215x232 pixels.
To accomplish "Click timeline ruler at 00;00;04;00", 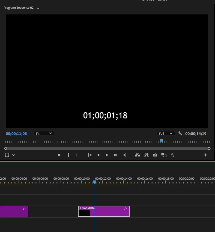I will 19,179.
